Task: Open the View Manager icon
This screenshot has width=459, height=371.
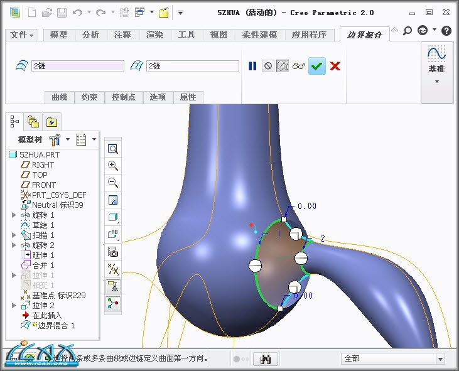Action: point(113,252)
